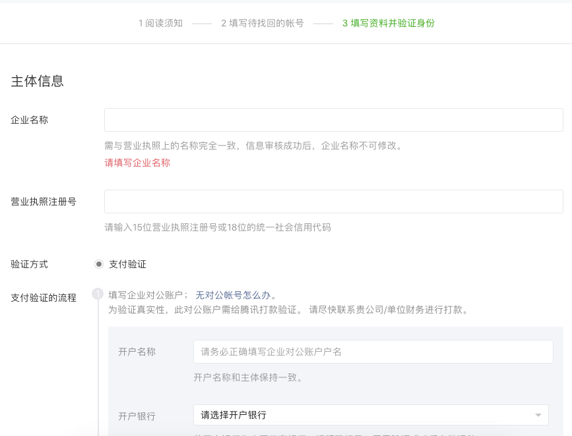Click the 填写企业对公账户 step text

[148, 295]
